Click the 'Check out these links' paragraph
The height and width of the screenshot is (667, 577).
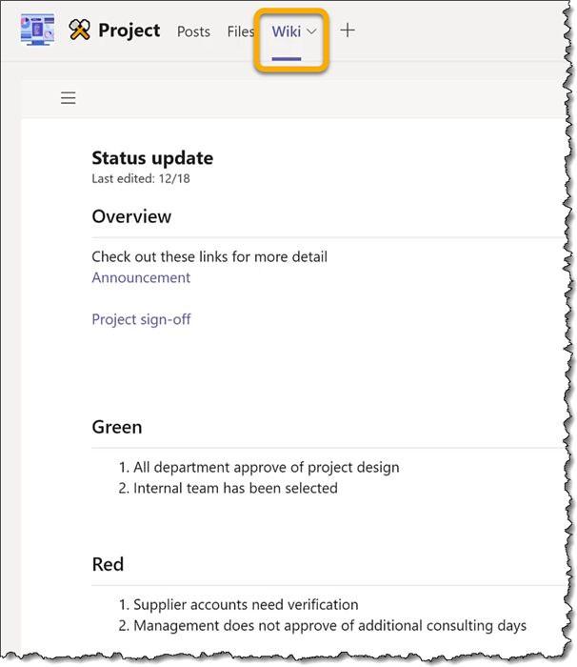[x=209, y=256]
